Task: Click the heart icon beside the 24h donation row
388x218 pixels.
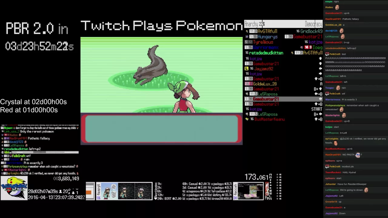Action: coord(156,199)
